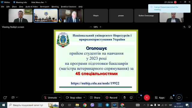This screenshot has width=192, height=108.
Task: Zoom in shared screen with plus
Action: coord(100,27)
